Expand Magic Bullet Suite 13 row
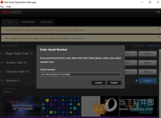 coord(2,53)
